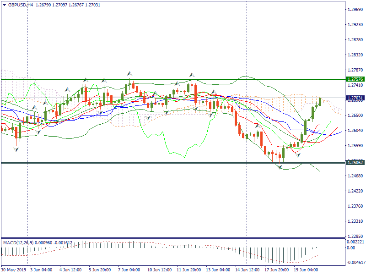The width and height of the screenshot is (366, 275).
Task: Click the GBPUSD,H4 symbol title text
Action: coord(21,5)
